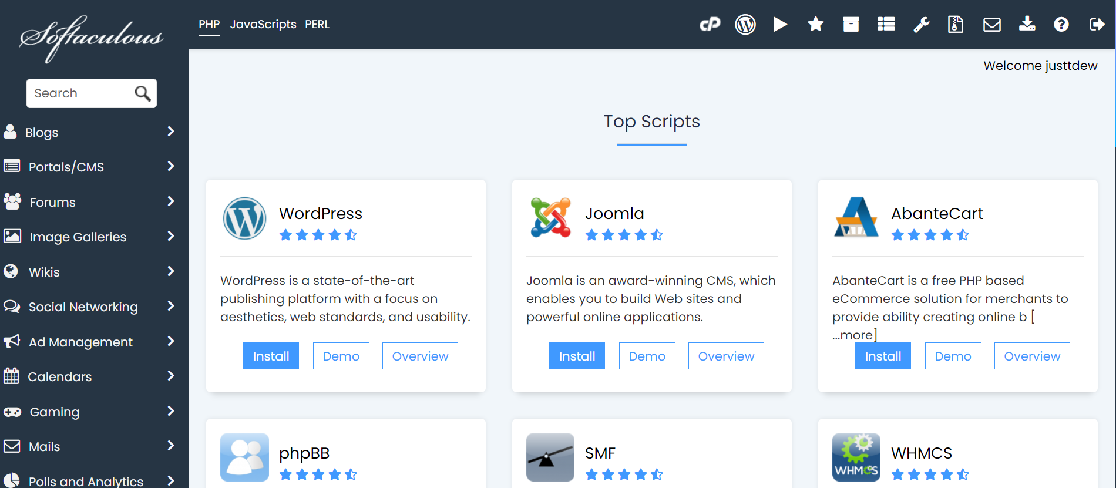Click the play demos icon

tap(780, 24)
